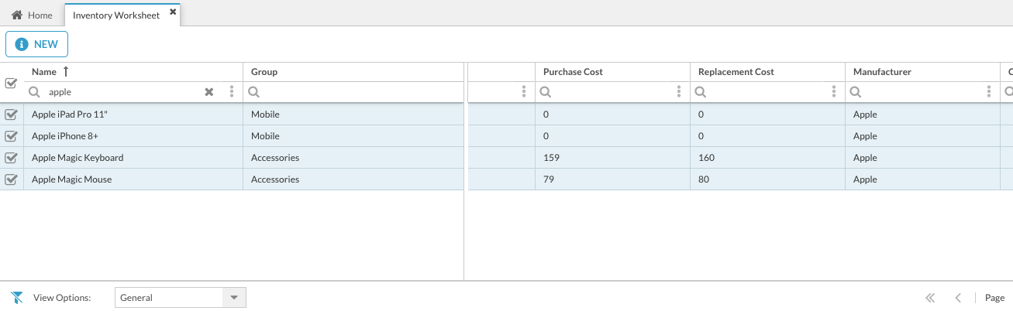The image size is (1013, 311).
Task: Click the Mobile group cell for iPhone 8+
Action: tap(353, 136)
